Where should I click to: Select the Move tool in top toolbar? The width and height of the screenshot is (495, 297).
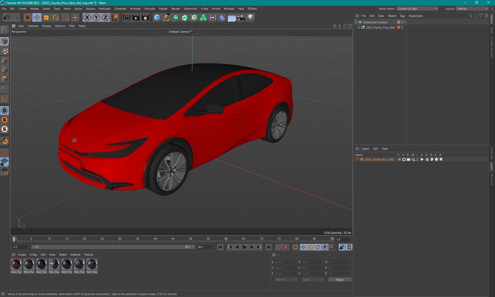click(37, 18)
